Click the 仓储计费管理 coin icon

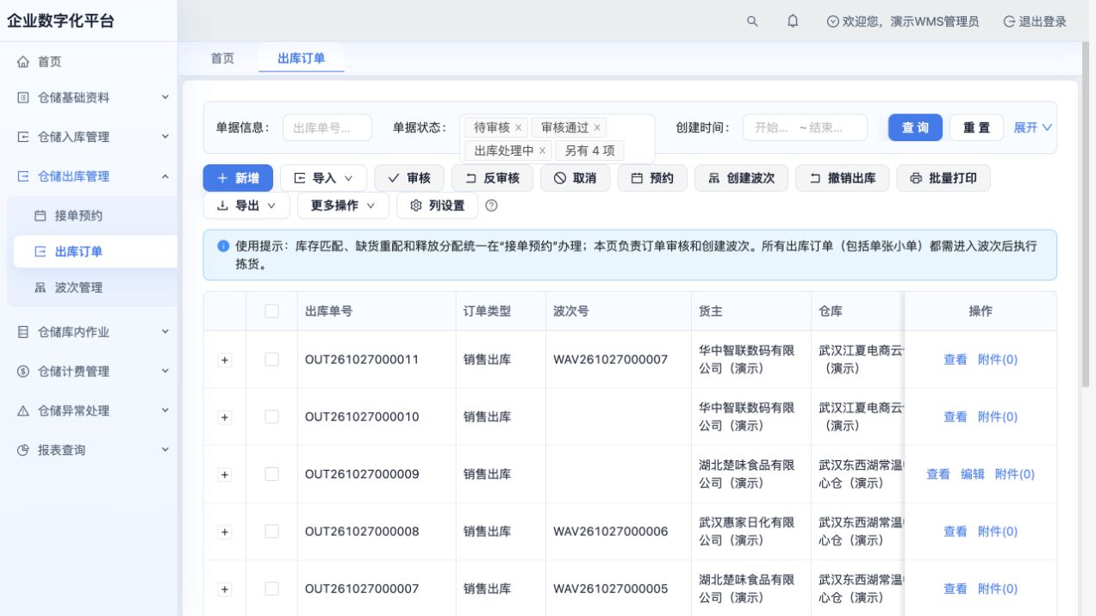tap(23, 372)
